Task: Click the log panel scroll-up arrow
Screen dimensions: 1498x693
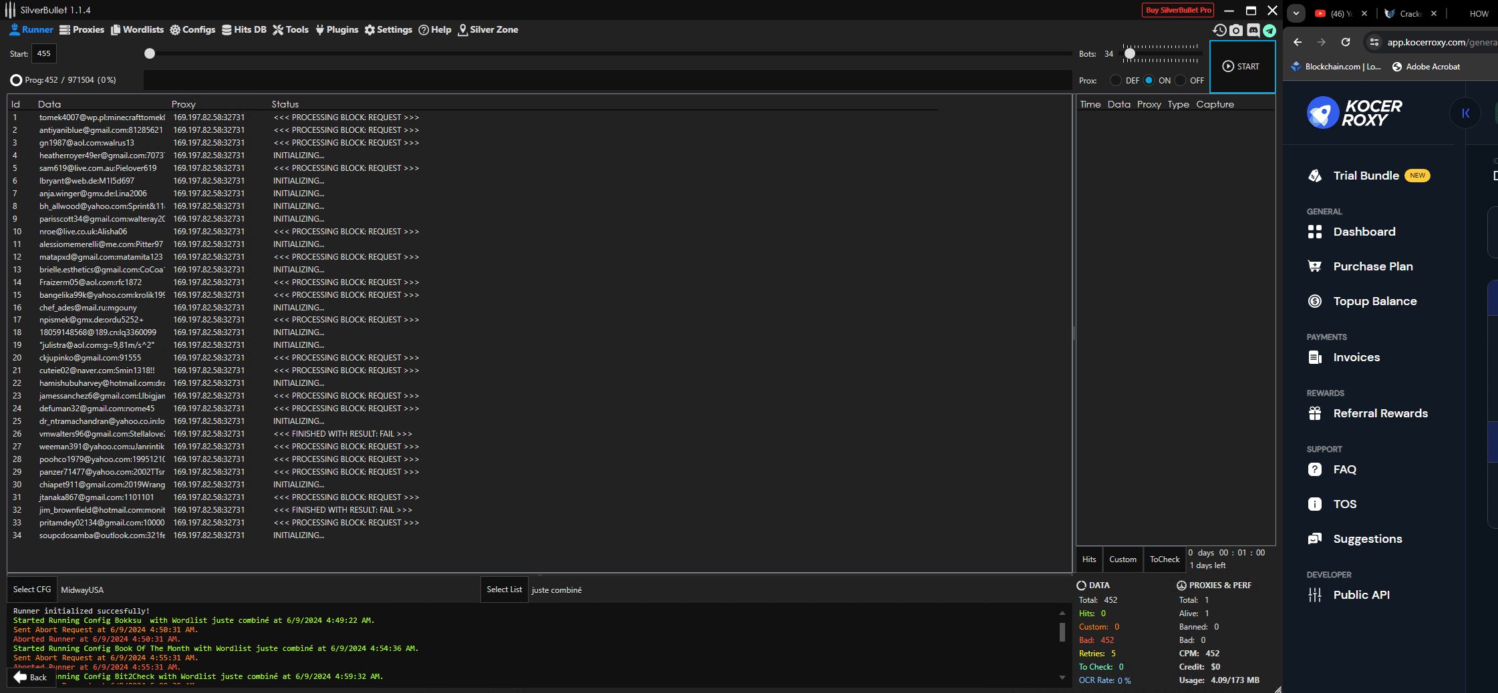Action: tap(1062, 613)
